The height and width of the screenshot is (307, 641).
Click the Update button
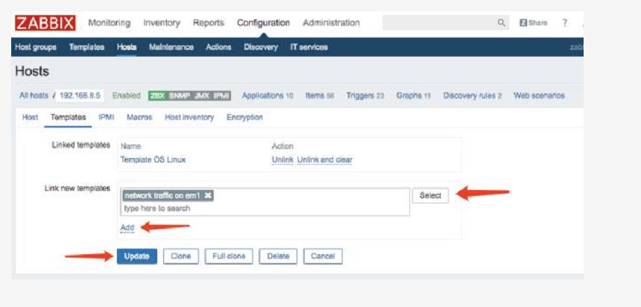137,256
